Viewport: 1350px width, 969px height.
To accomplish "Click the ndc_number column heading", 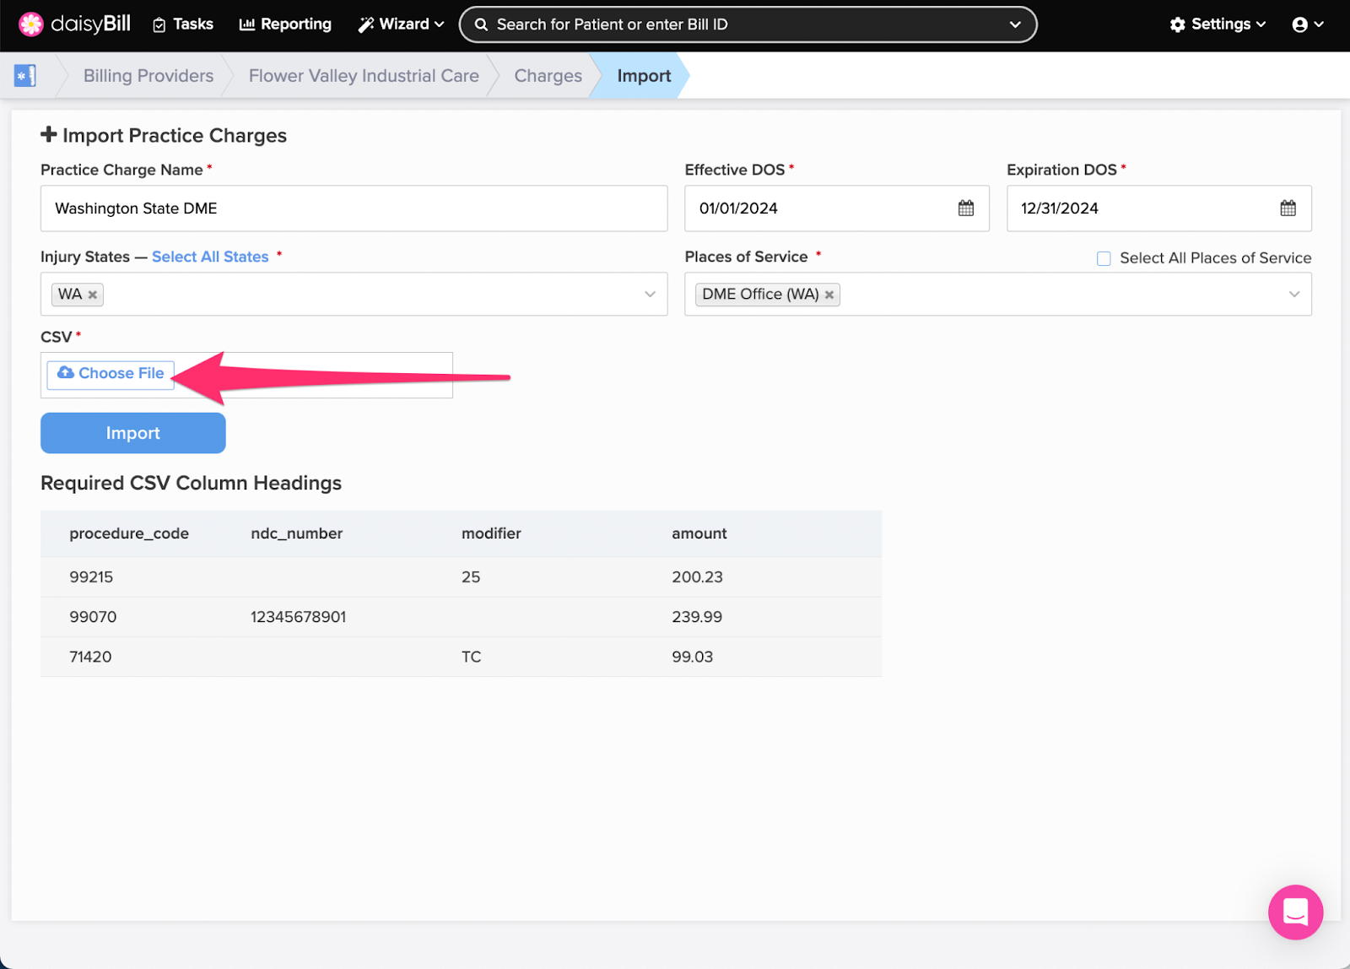I will point(297,533).
